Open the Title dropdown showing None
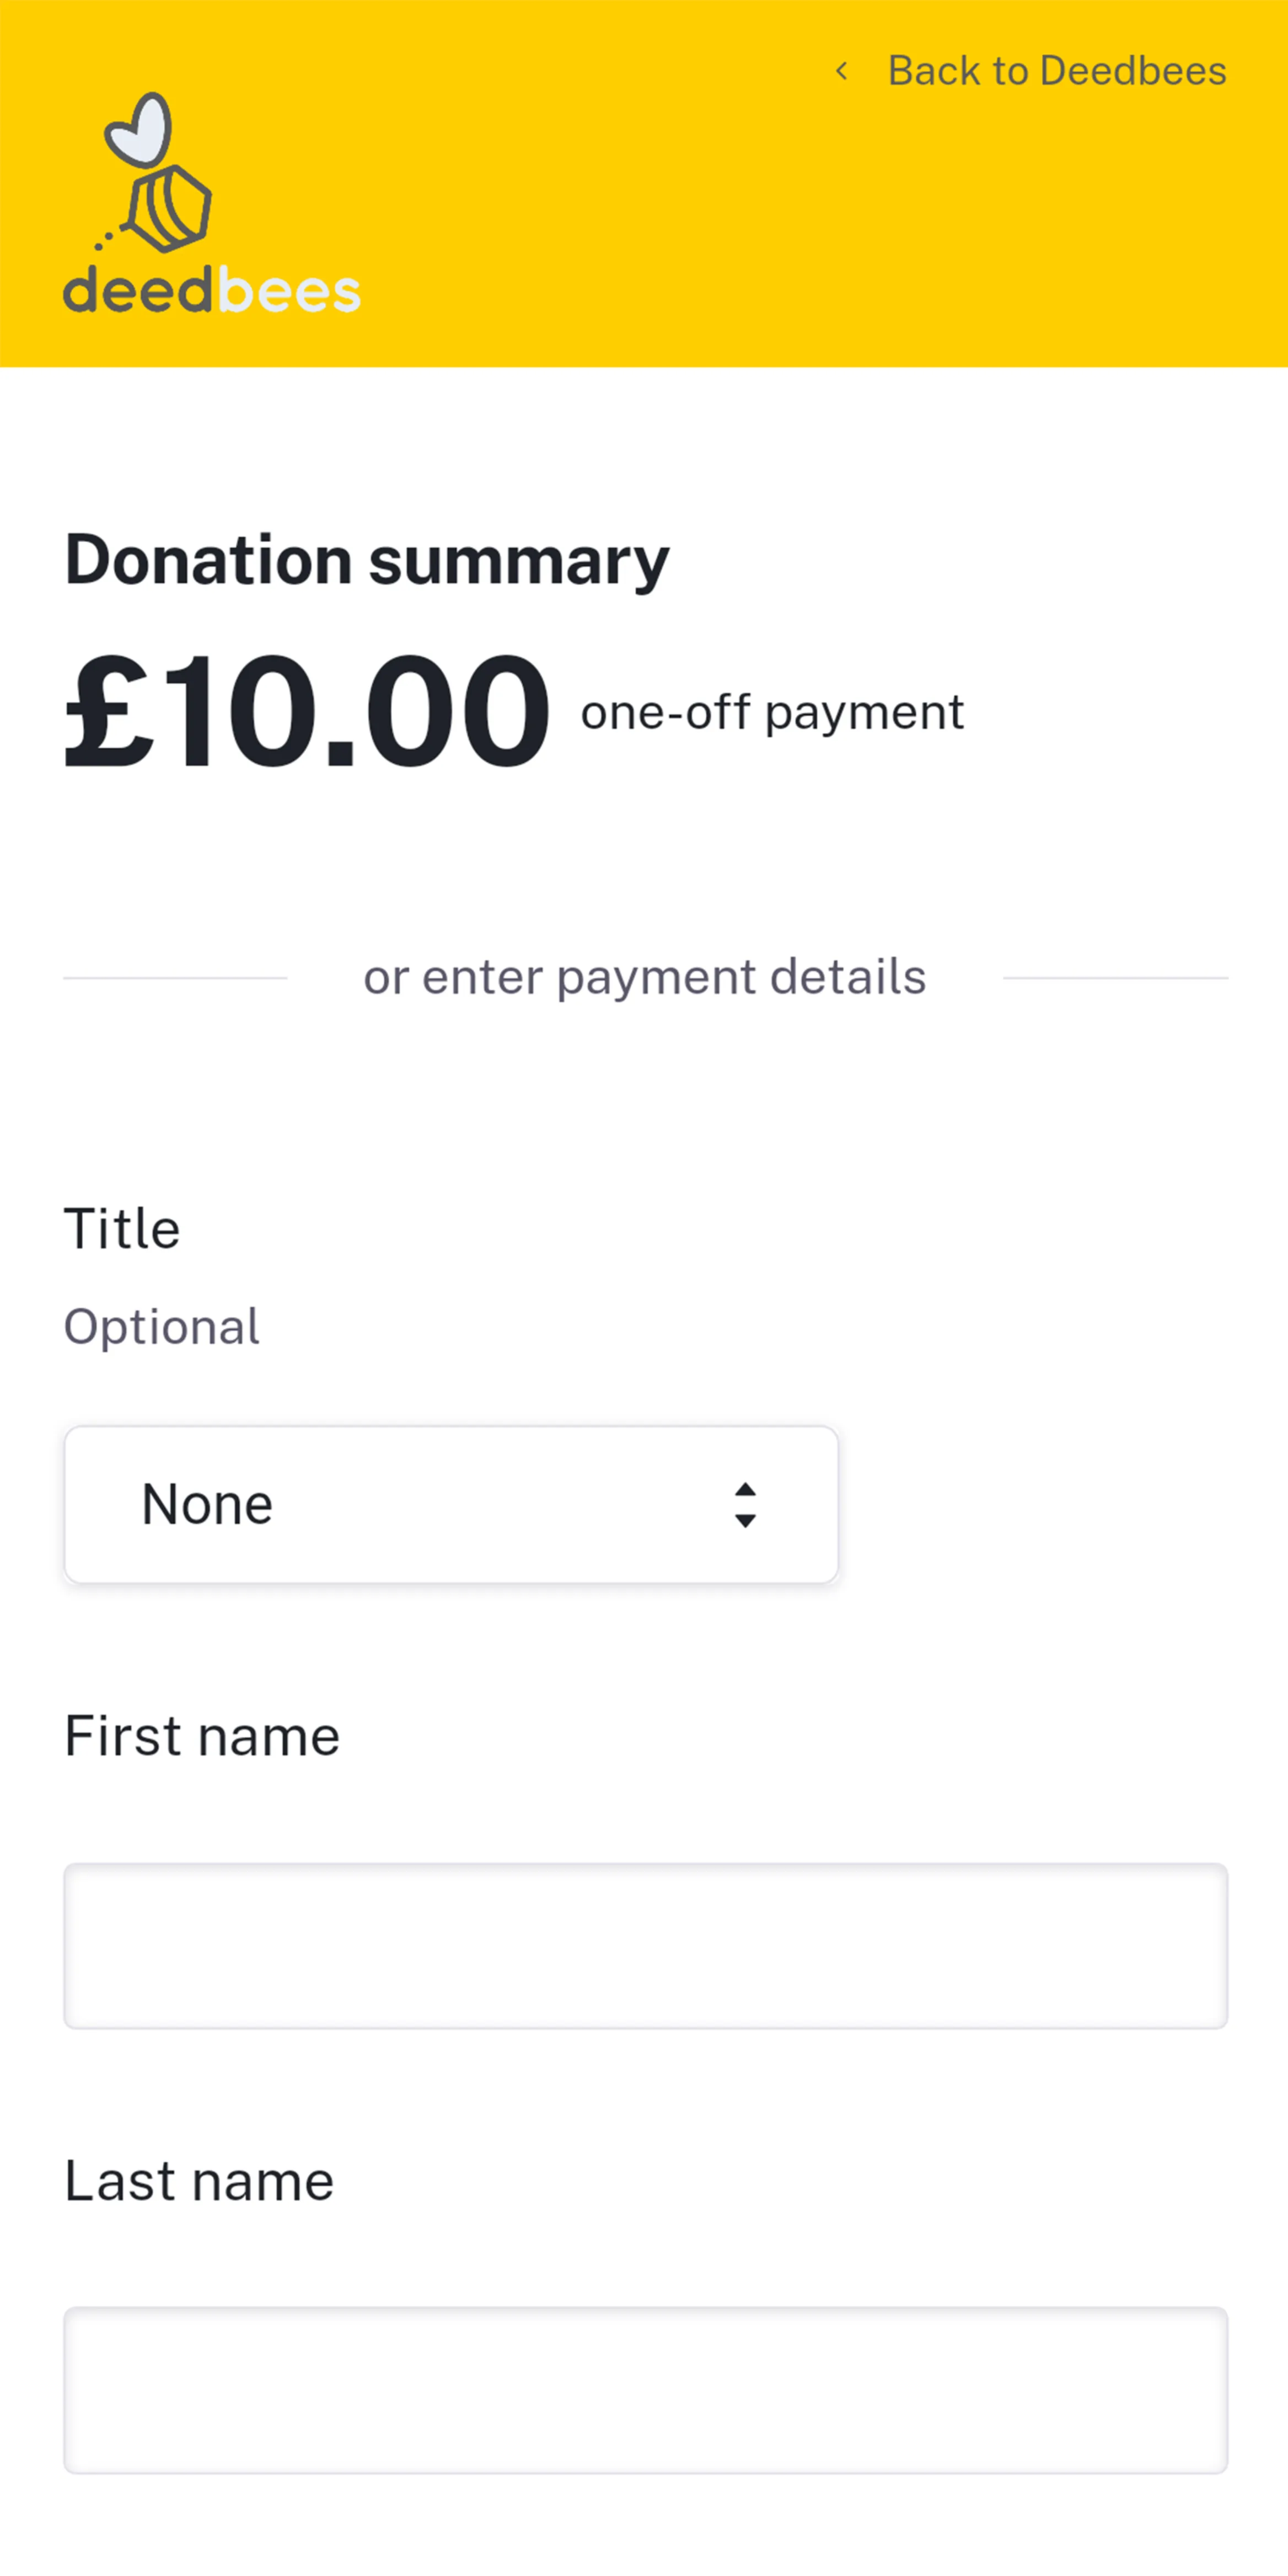1288x2576 pixels. [450, 1504]
